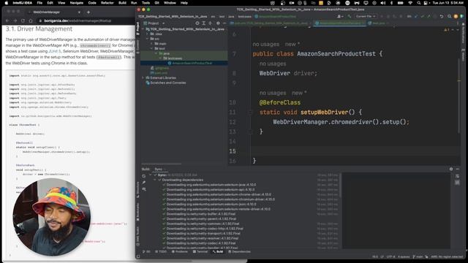Collapse the testcases package node
The width and height of the screenshot is (468, 263).
tap(160, 58)
